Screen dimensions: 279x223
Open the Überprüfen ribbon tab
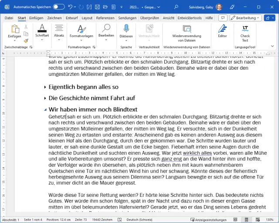pos(150,18)
